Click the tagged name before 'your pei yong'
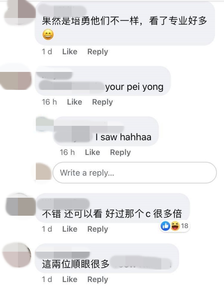Screen dimensions: 224x288 click(72, 86)
